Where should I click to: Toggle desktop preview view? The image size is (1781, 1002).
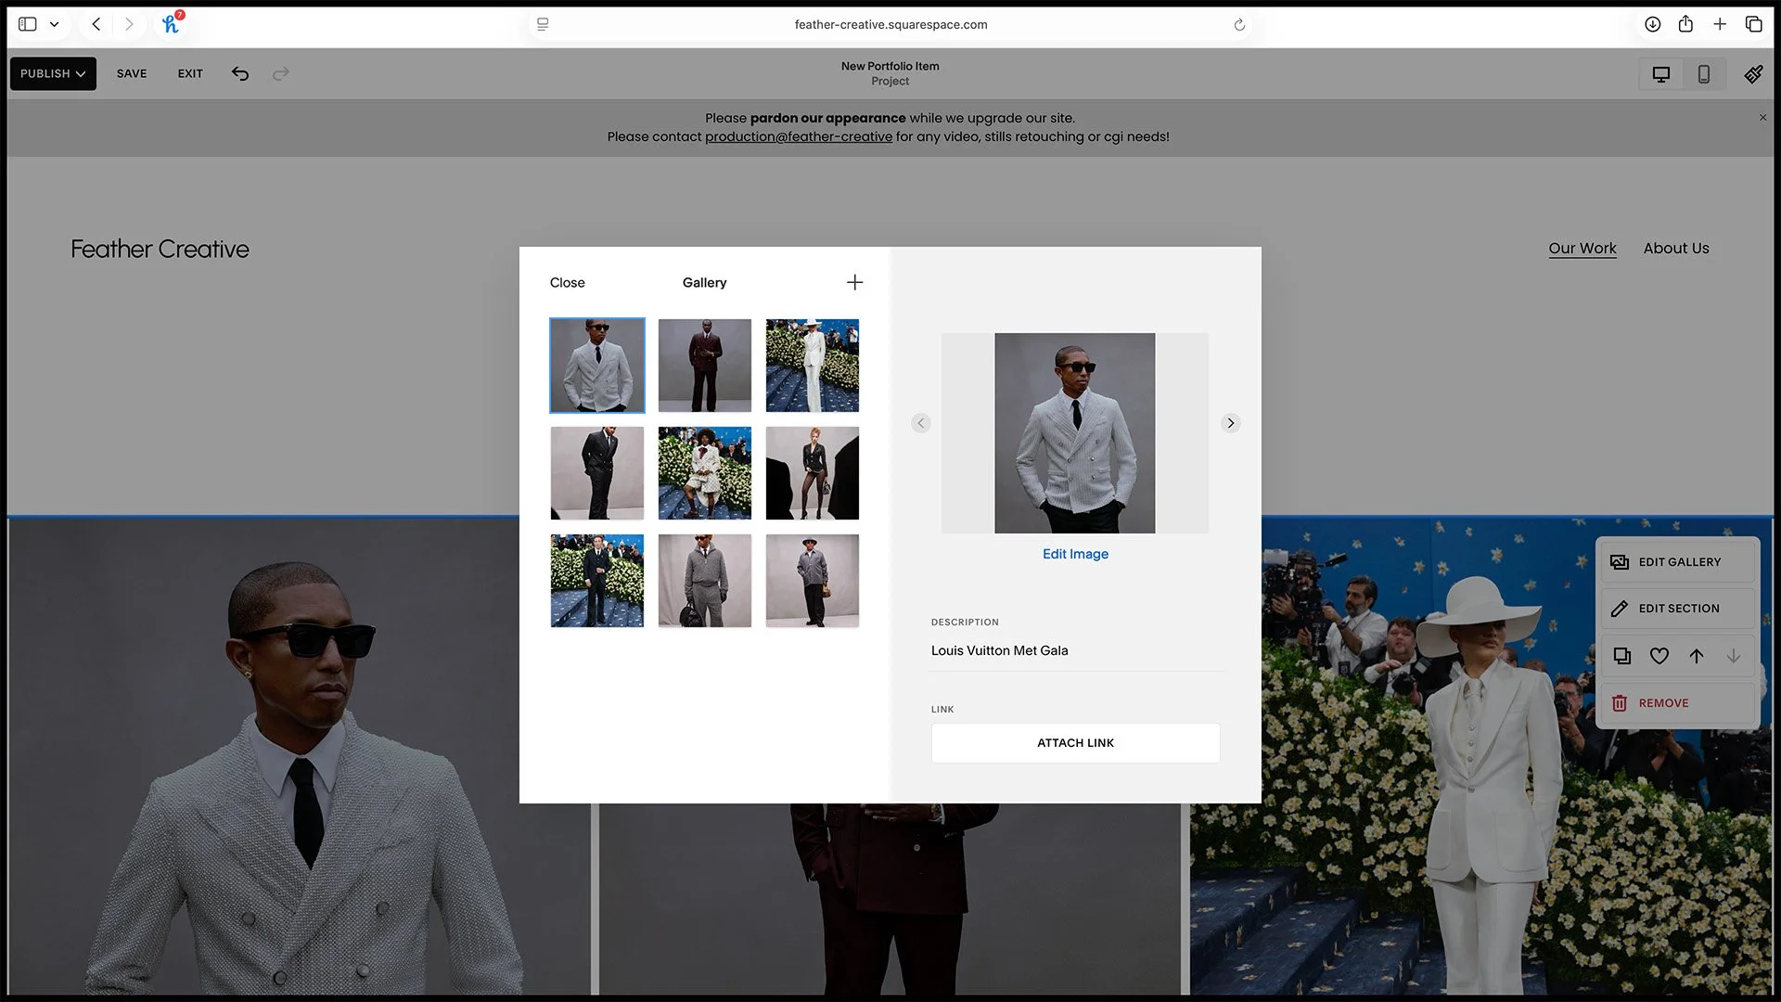[1660, 73]
